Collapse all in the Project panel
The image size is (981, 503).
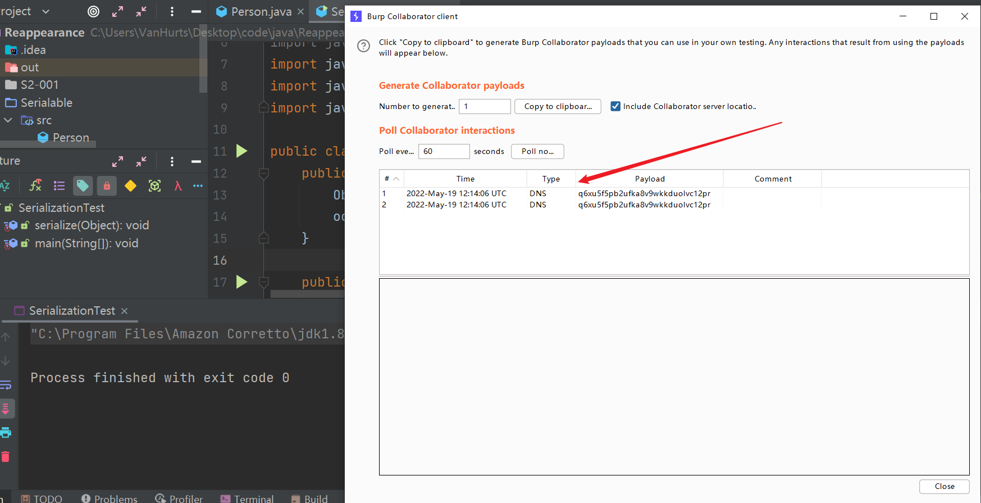pyautogui.click(x=141, y=11)
